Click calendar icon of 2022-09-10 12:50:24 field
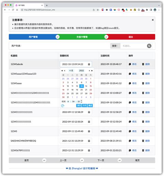Screen dimensions: 164x176 (x=89, y=122)
